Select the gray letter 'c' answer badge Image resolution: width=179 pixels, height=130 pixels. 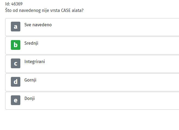15,63
